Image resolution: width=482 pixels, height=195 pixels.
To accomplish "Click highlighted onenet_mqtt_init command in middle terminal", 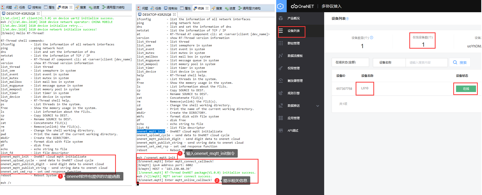I will coord(151,131).
